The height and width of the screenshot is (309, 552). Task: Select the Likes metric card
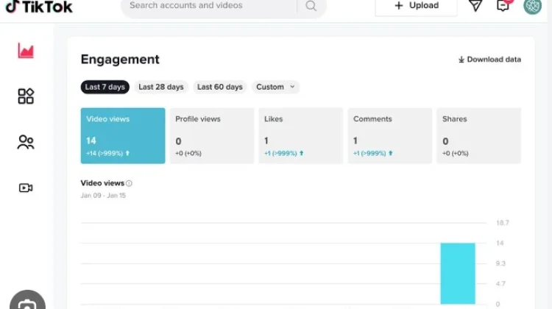pyautogui.click(x=300, y=136)
